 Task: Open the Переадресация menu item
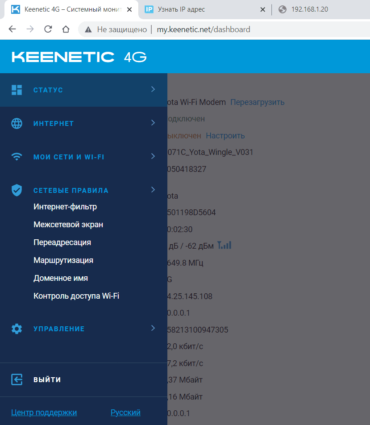pyautogui.click(x=62, y=242)
